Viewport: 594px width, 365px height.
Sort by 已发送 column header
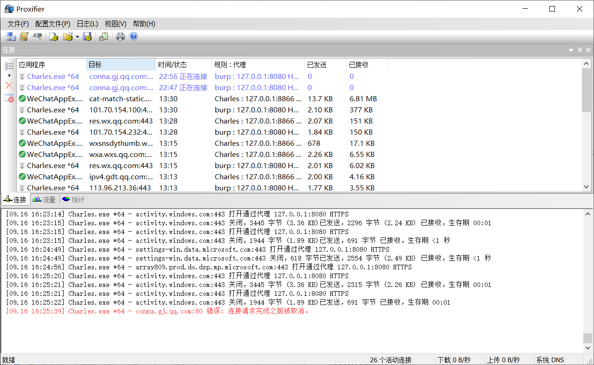point(325,65)
